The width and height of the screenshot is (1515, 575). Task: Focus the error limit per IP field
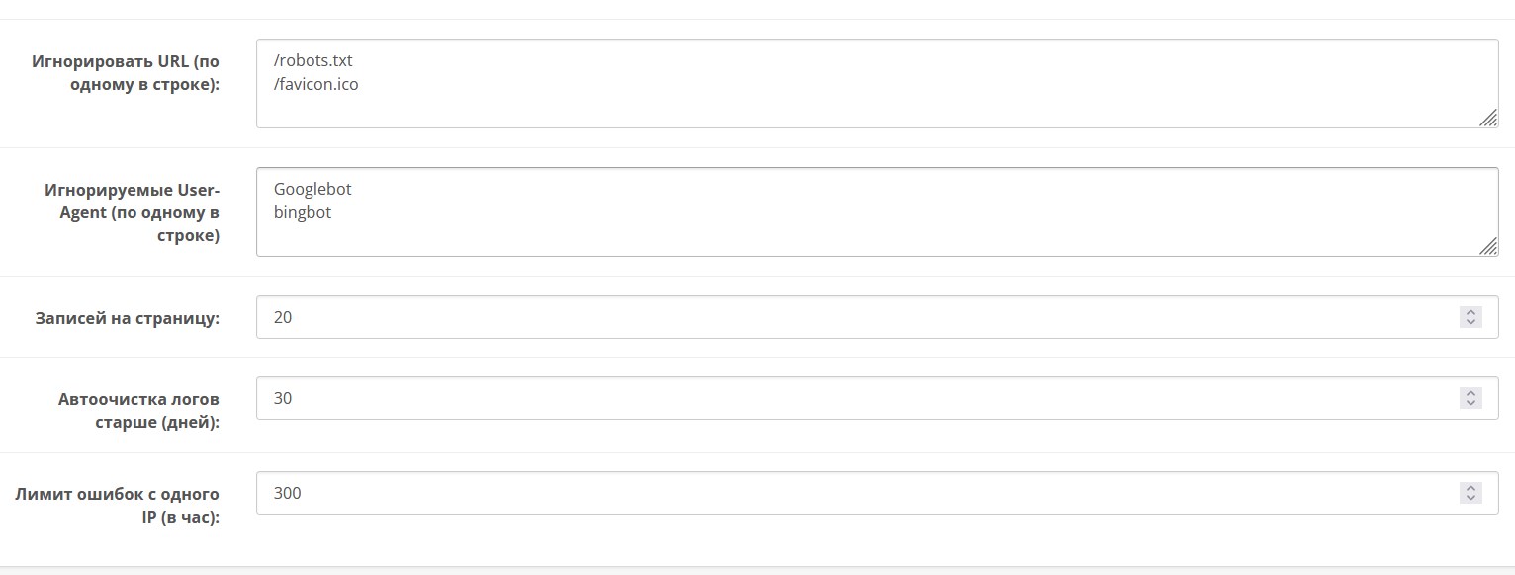pos(850,493)
